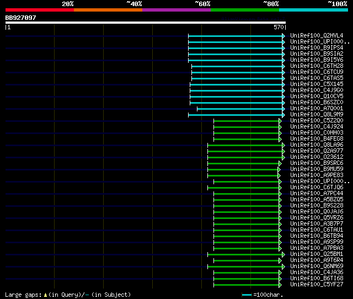Click the arrowhead ending the Q8L9M9 cyan bar
Screen dimensions: 353x299
[x=284, y=115]
